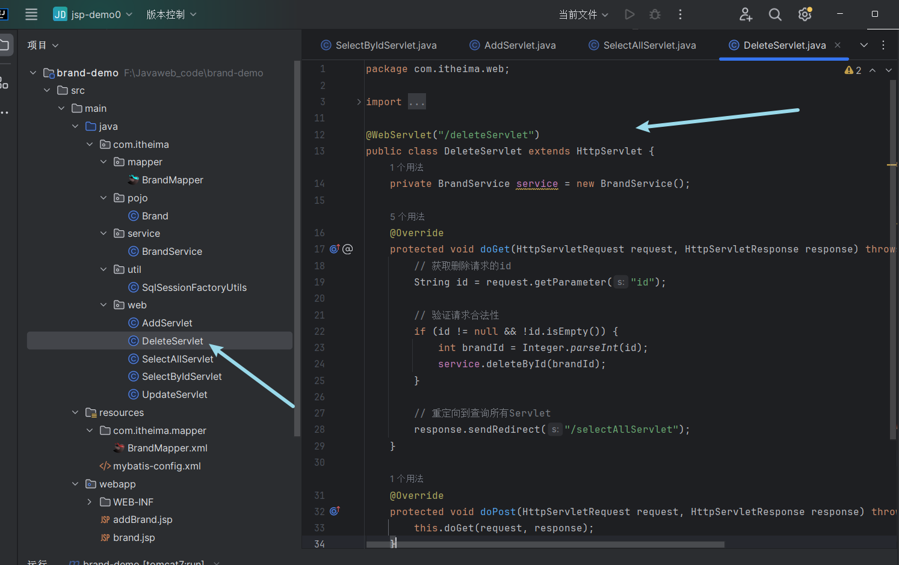899x565 pixels.
Task: Click the editor vertical scrollbar
Action: (x=893, y=260)
